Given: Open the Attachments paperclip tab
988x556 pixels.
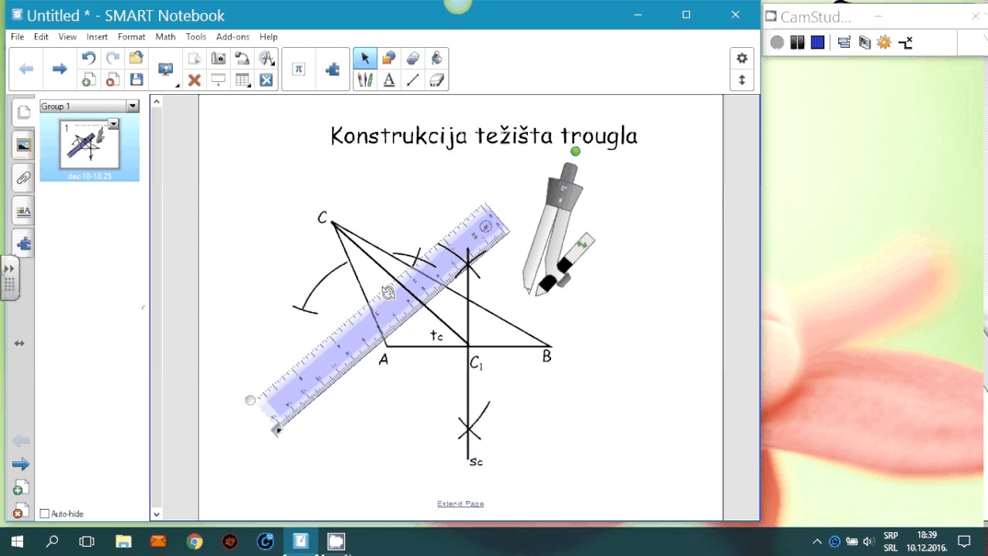Looking at the screenshot, I should pyautogui.click(x=23, y=178).
